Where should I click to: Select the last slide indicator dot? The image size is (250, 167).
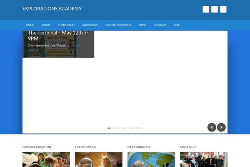coord(141,128)
